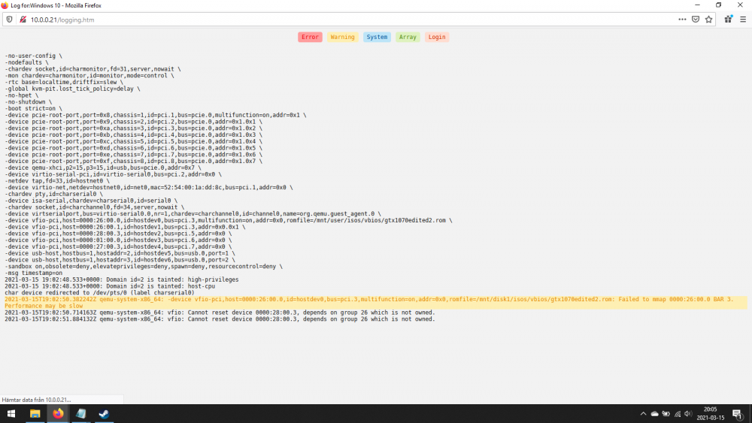This screenshot has width=752, height=423.
Task: Toggle the Login log filter
Action: pos(437,37)
